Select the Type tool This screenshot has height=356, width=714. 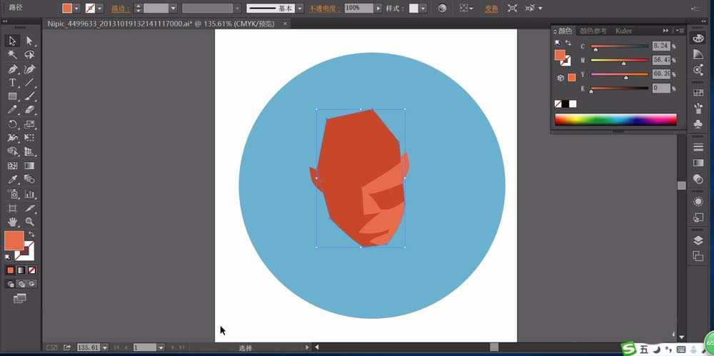[x=12, y=83]
